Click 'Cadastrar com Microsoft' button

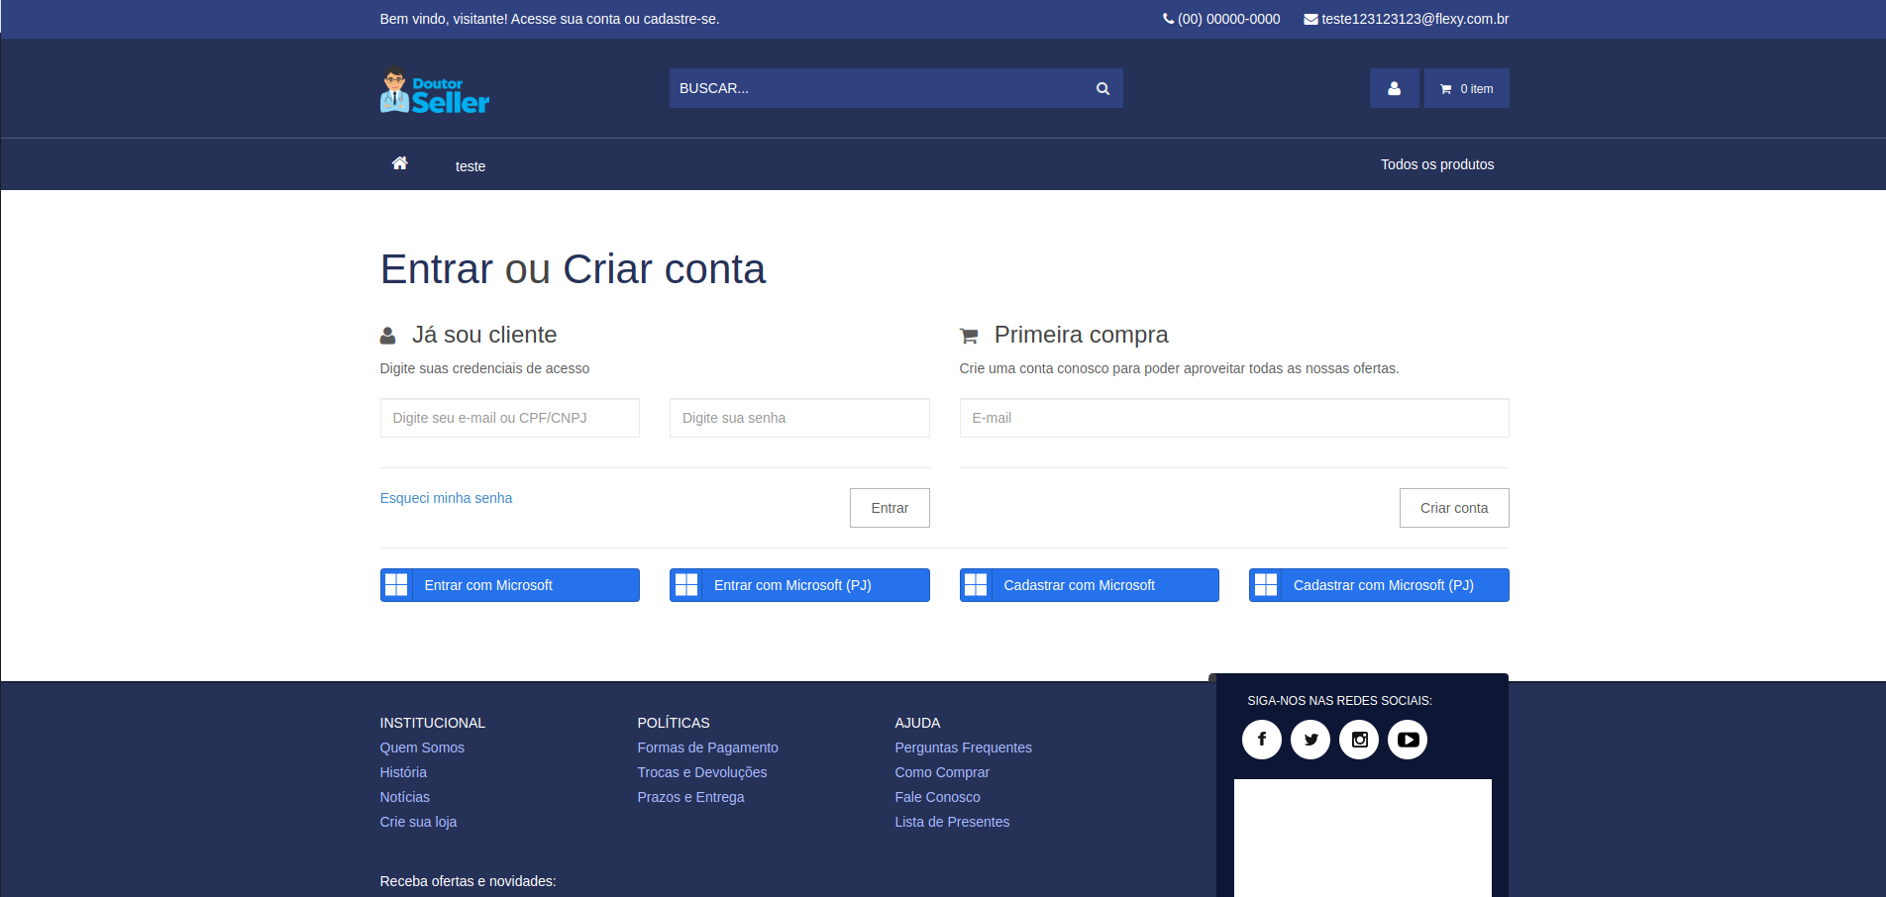(1090, 585)
